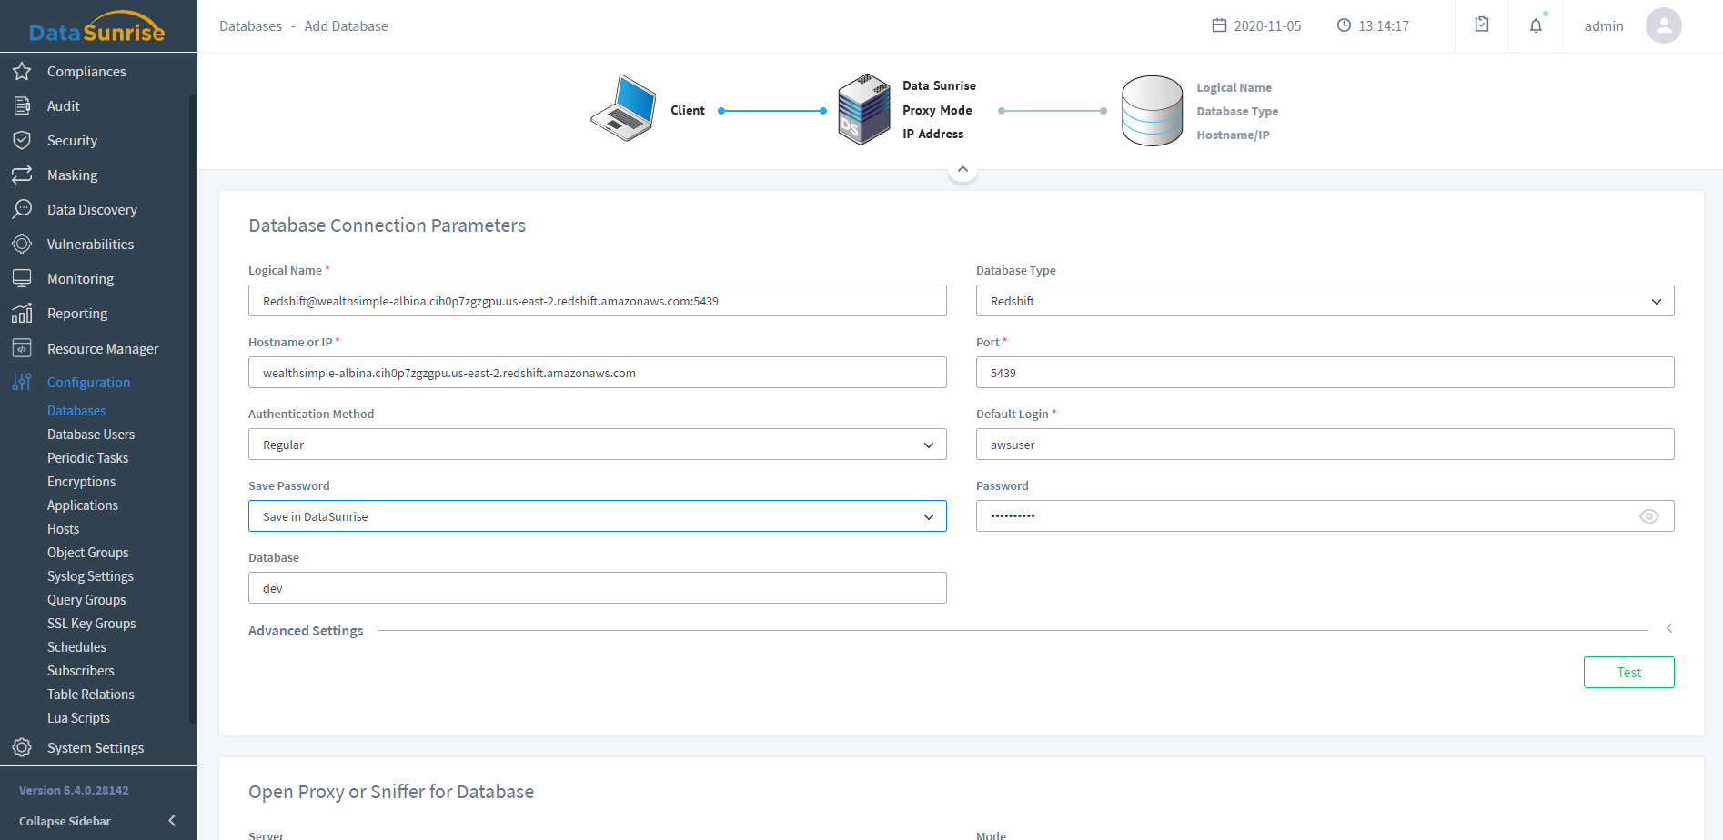Click the notifications bell icon
Screen dimensions: 1723x840
(1536, 25)
